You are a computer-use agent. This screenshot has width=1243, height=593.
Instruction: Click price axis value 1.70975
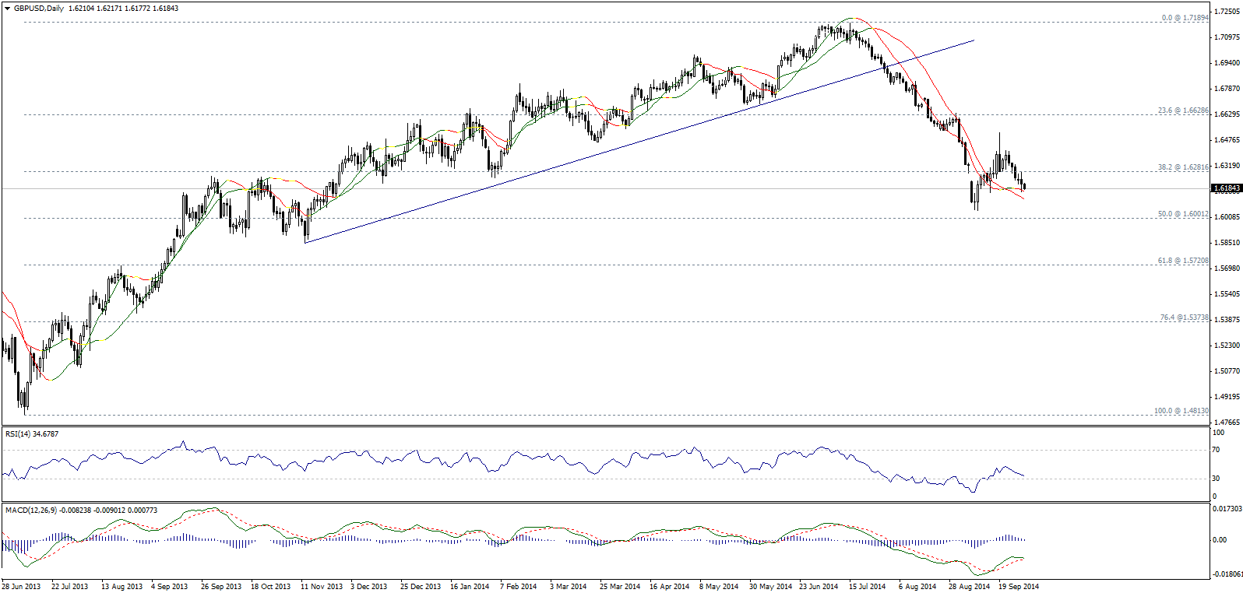coord(1227,37)
